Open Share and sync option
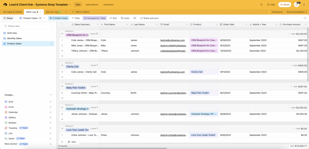This screenshot has width=309, height=149. coord(149,18)
